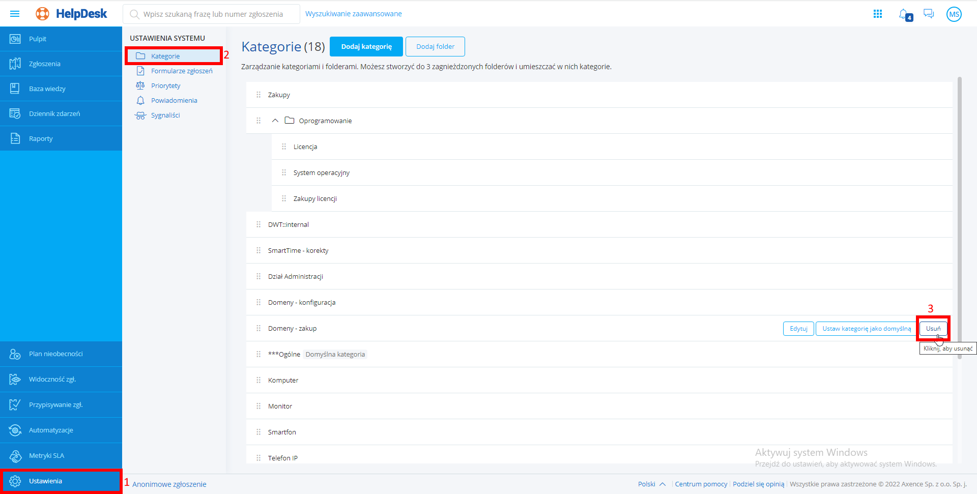Screen dimensions: 977x494
Task: Click drag handle of Domeny - zakup row
Action: pos(258,328)
